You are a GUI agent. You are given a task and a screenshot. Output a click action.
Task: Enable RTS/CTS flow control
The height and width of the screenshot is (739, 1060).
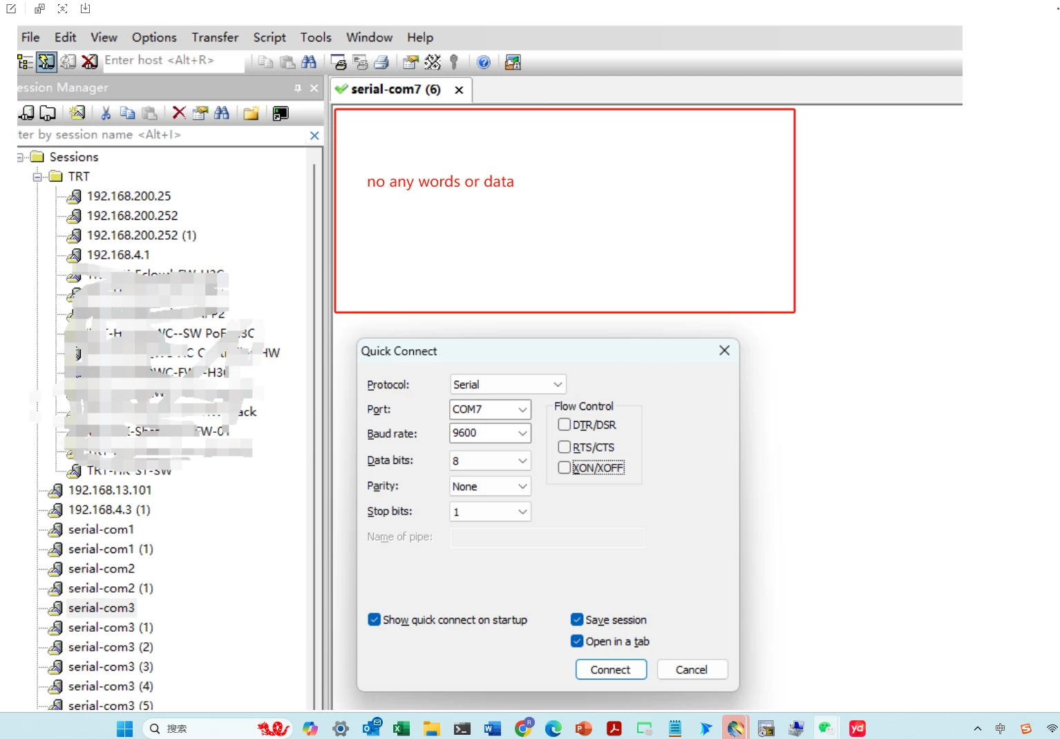(x=565, y=447)
